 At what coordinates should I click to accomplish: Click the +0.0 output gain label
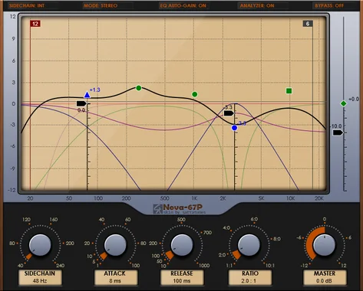[354, 99]
